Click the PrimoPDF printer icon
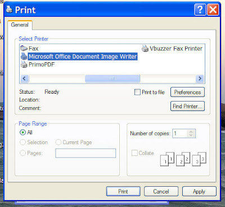Viewport: 225px width, 207px height. pyautogui.click(x=24, y=65)
